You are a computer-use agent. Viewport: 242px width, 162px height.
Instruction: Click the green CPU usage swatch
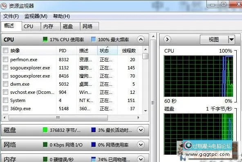click(45, 40)
